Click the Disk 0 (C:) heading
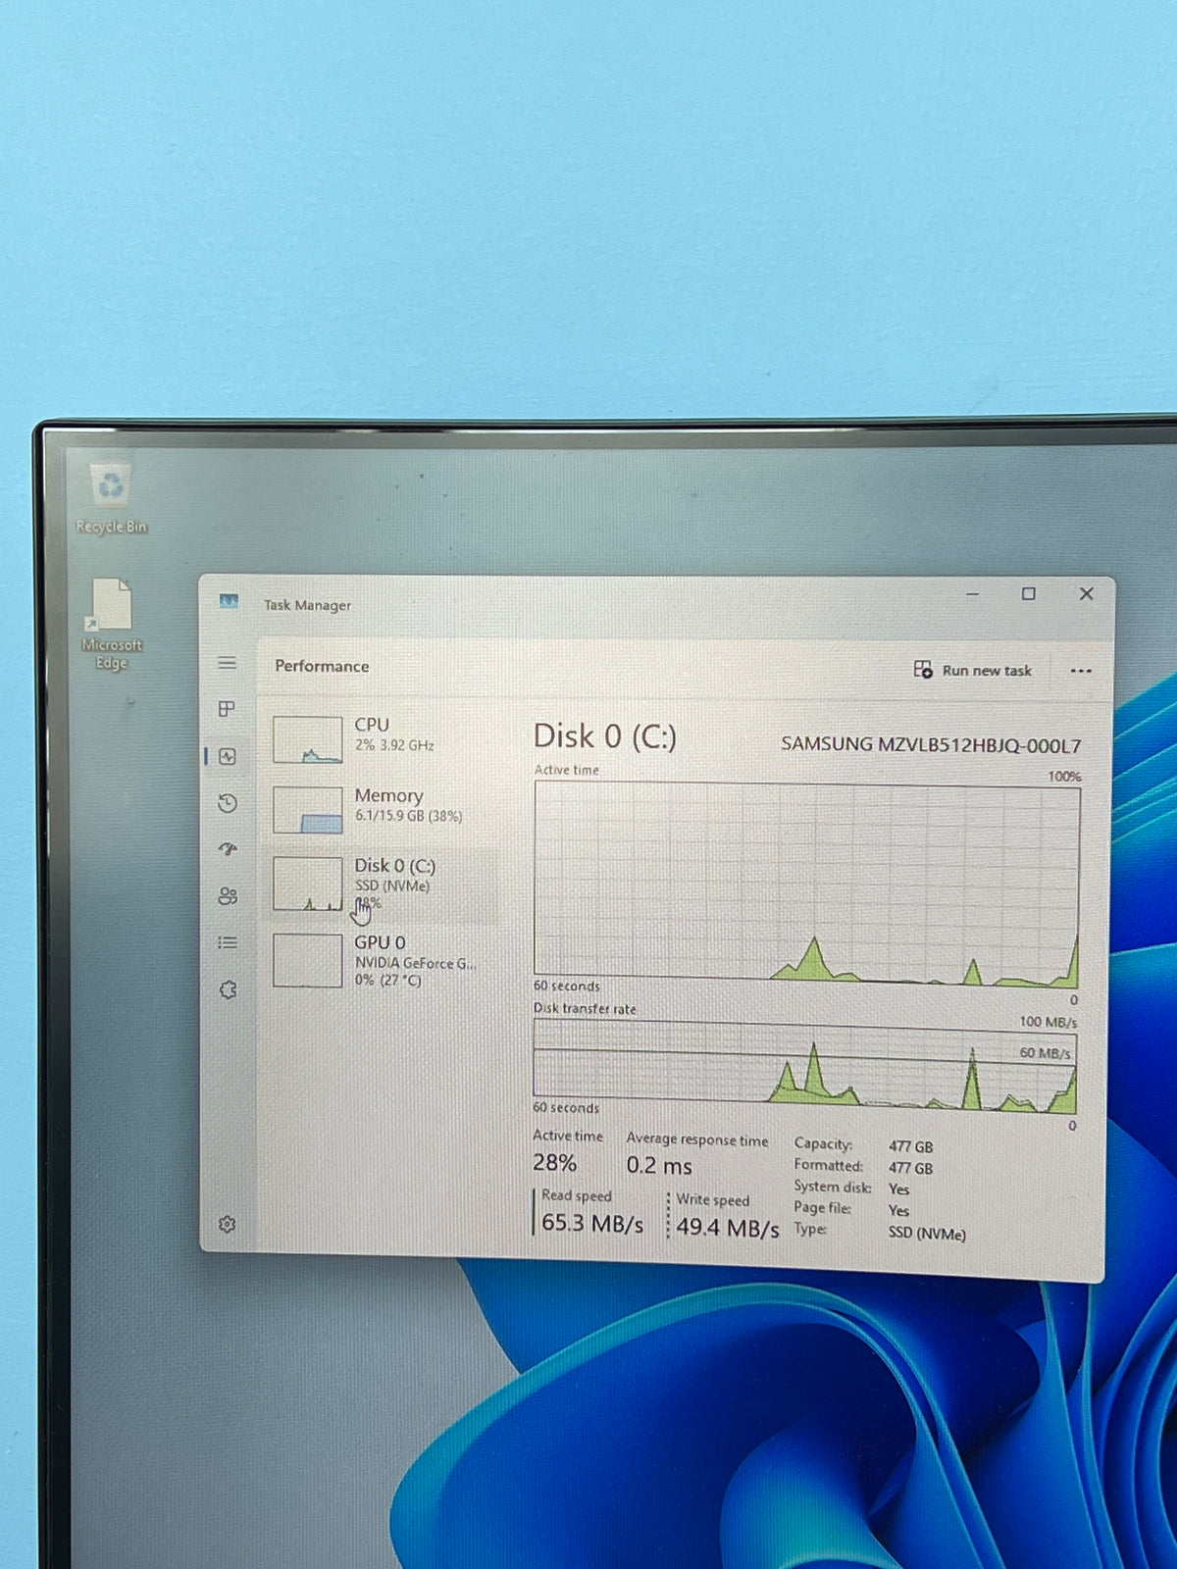Viewport: 1177px width, 1569px height. click(604, 736)
